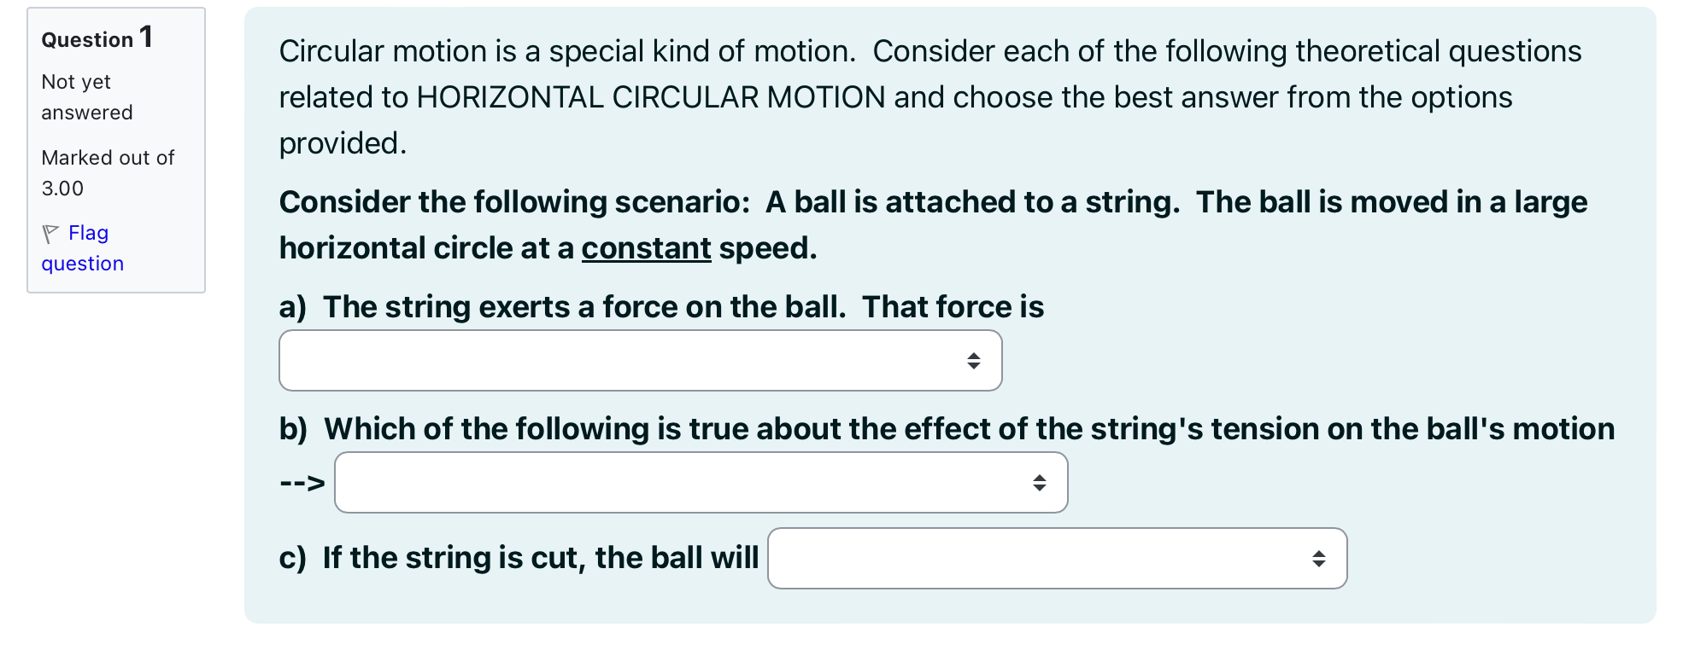Image resolution: width=1683 pixels, height=650 pixels.
Task: Click the underlined word 'constant' in the scenario
Action: tap(646, 247)
